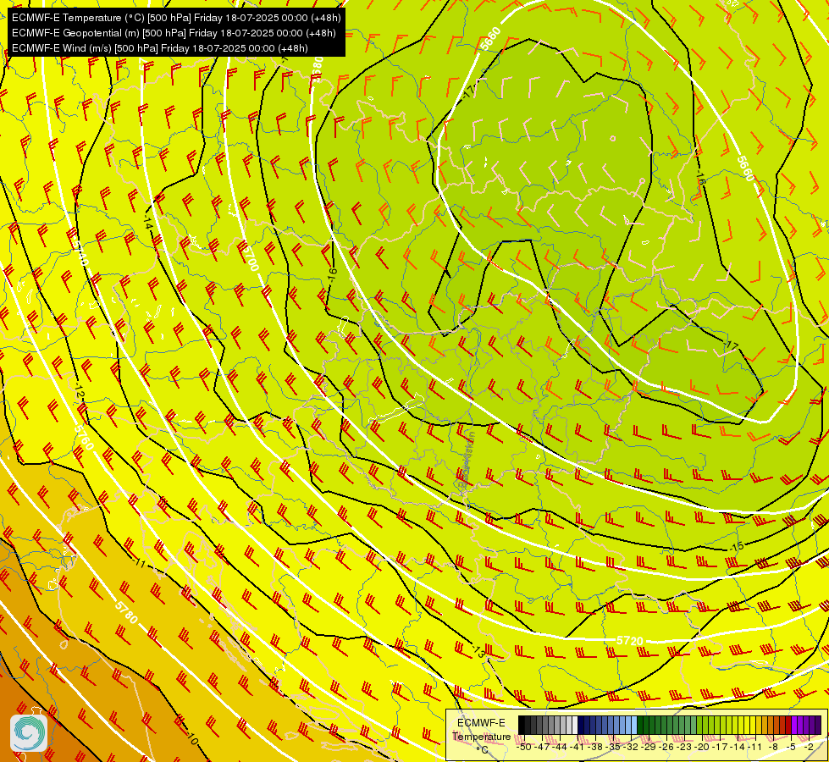This screenshot has height=762, width=829.
Task: Select the ECMWF-E Temperature header line
Action: pos(177,18)
